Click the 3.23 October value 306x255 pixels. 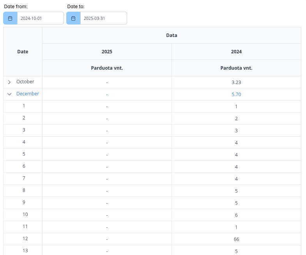pos(236,82)
